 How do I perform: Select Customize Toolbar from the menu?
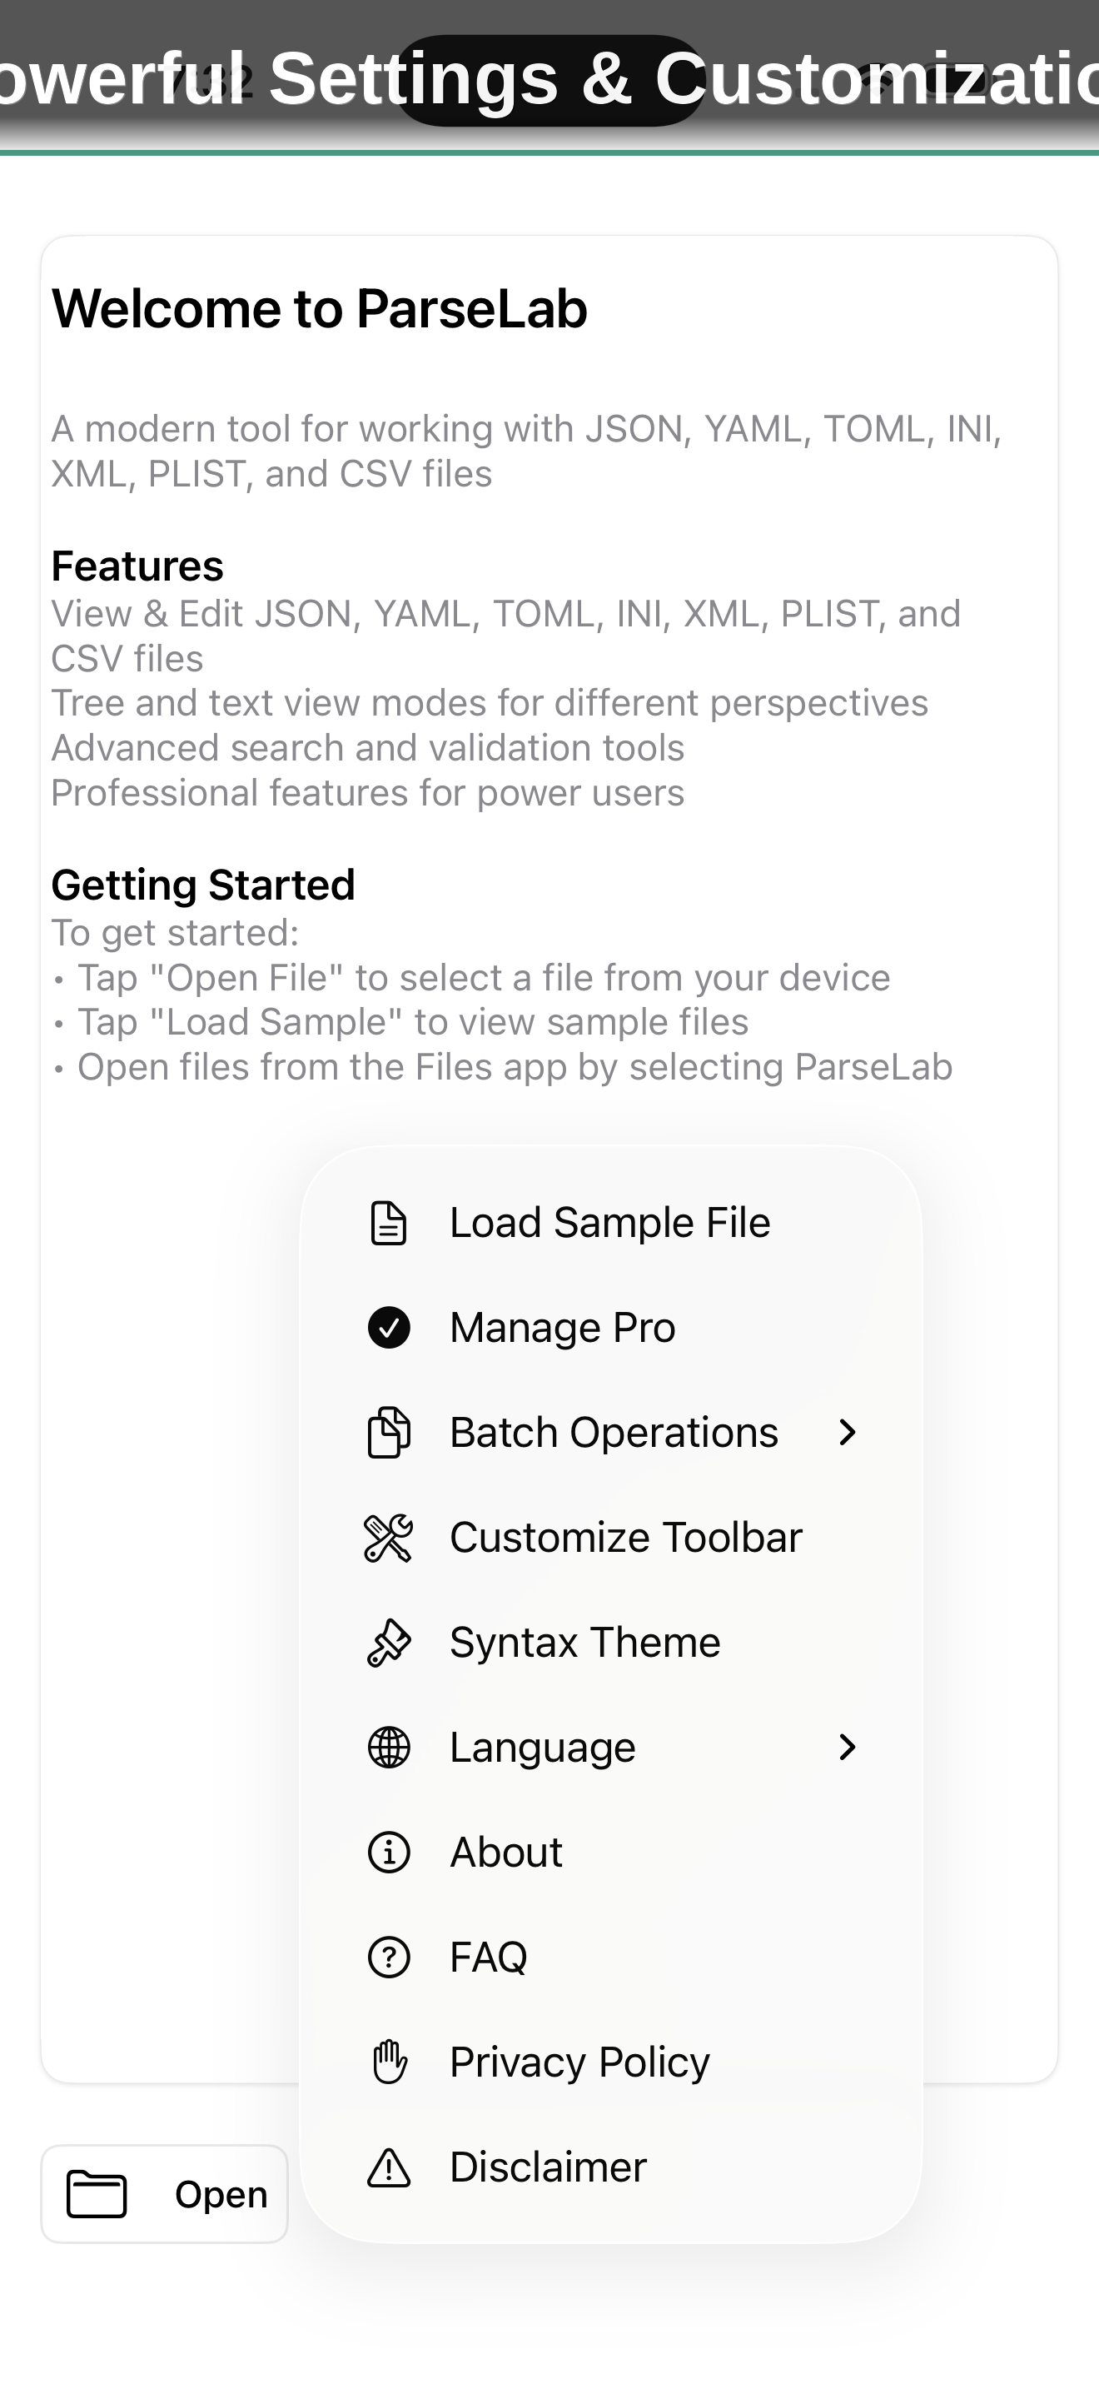tap(625, 1537)
